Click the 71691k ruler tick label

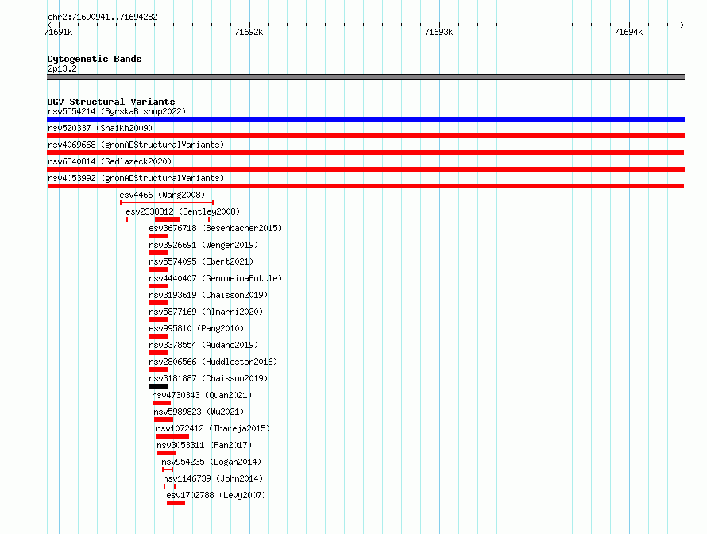(58, 32)
